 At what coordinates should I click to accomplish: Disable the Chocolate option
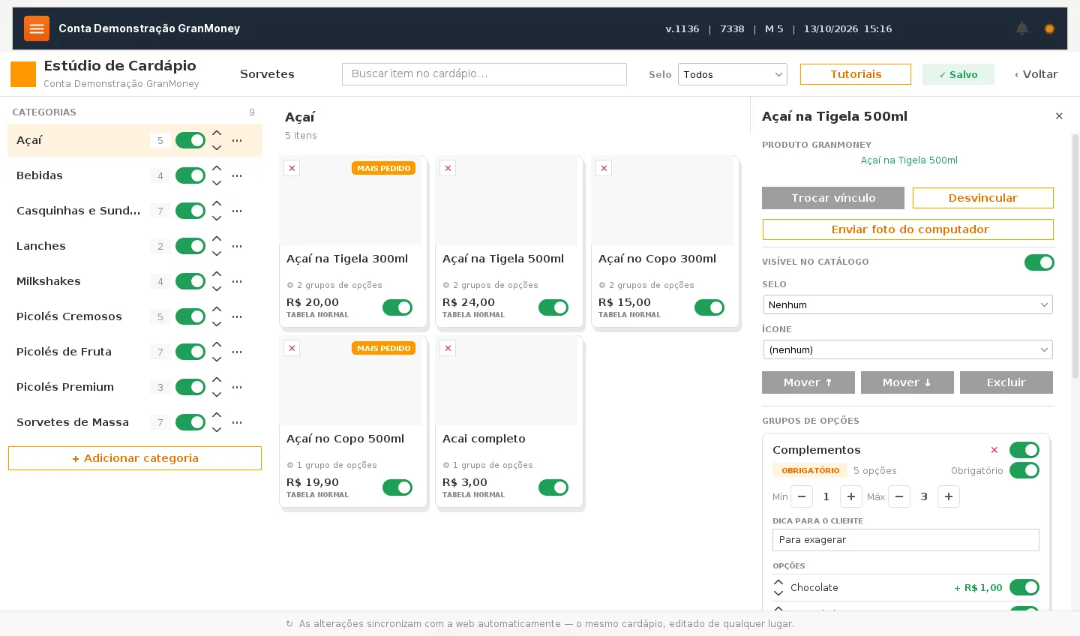[1024, 587]
